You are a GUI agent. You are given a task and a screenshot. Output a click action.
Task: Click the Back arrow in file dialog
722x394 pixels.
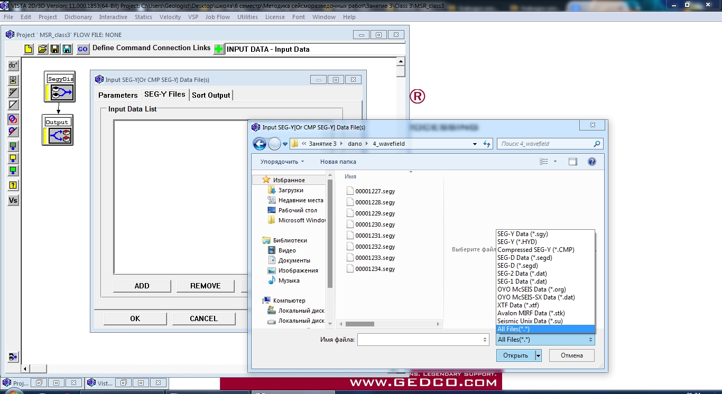pos(260,144)
